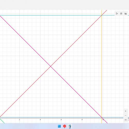Open the Windows Start menu
The height and width of the screenshot is (129, 129).
(59, 126)
